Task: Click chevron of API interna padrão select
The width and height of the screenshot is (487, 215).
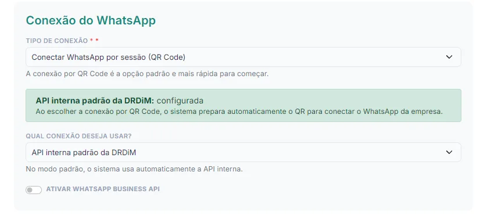Action: [449, 152]
